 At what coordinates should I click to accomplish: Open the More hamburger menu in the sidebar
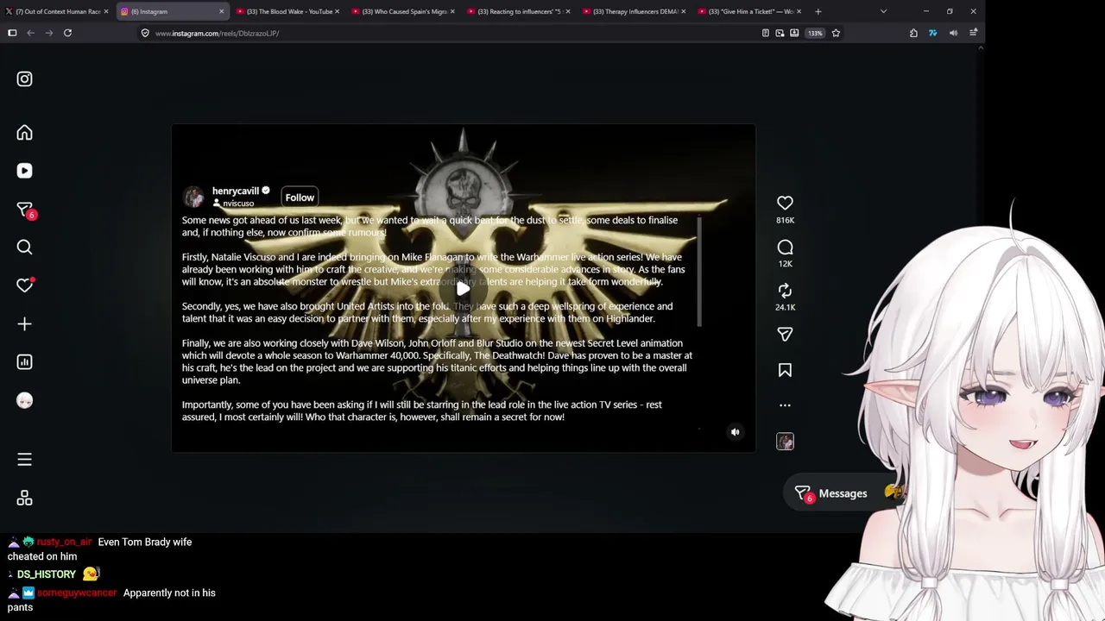(24, 460)
